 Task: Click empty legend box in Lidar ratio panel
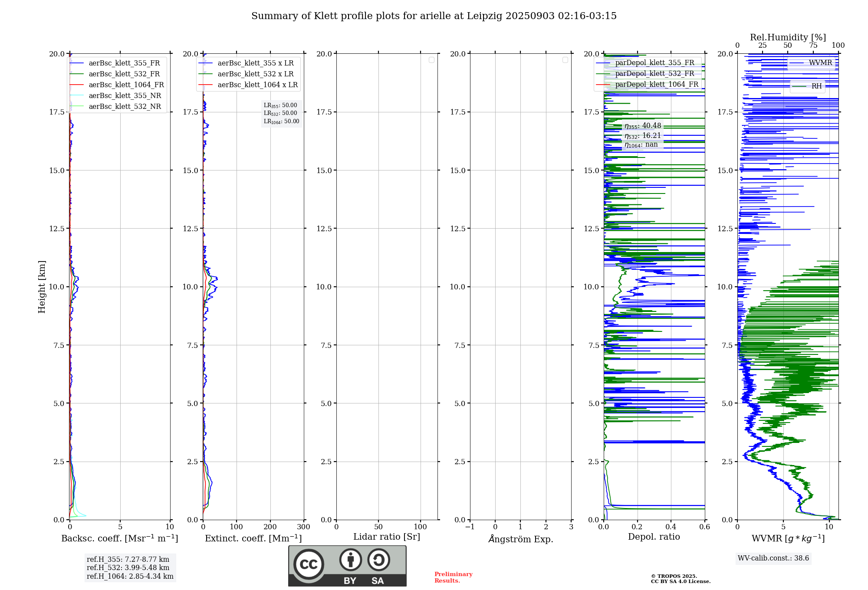[x=431, y=60]
